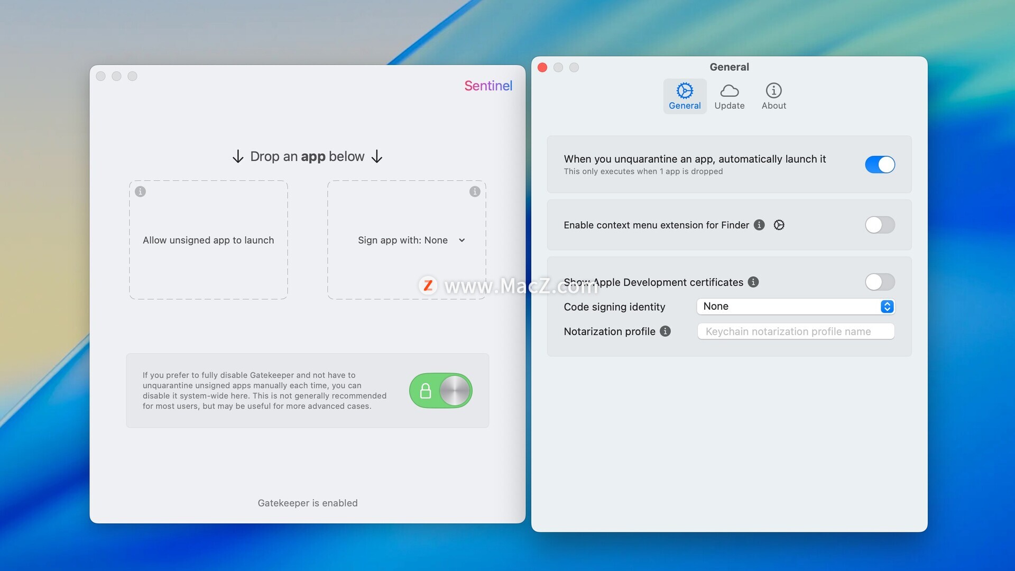Click info icon in Sign app box
The height and width of the screenshot is (571, 1015).
(x=475, y=191)
